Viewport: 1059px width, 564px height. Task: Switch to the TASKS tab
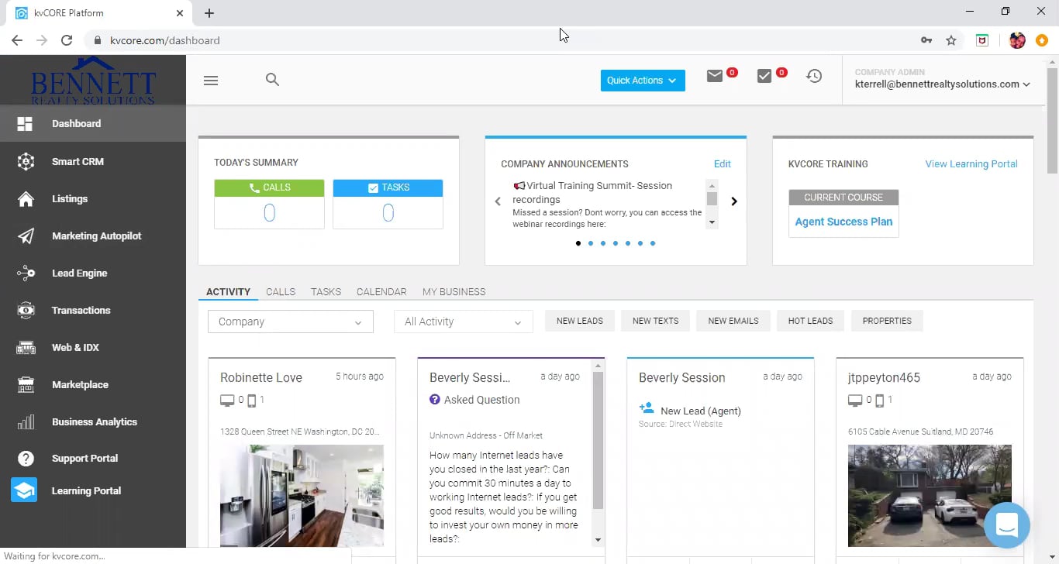[x=326, y=292]
